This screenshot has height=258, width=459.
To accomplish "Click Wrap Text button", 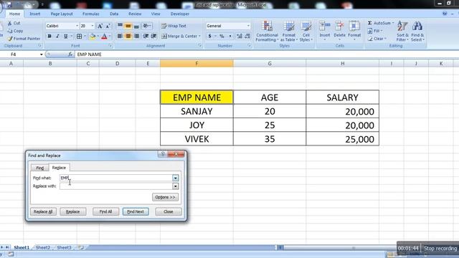I will pyautogui.click(x=174, y=26).
